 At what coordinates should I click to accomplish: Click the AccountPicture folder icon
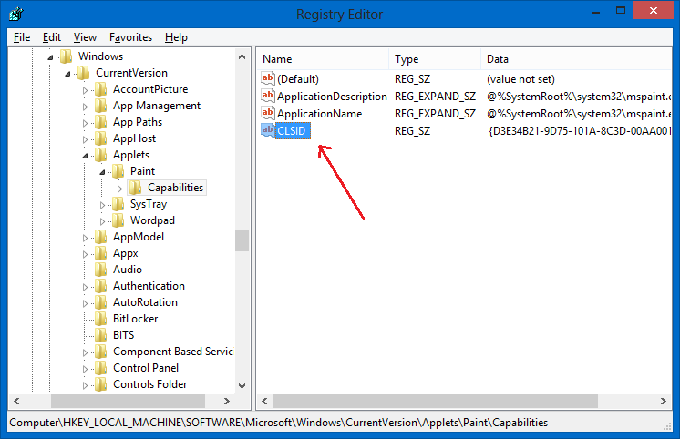(x=101, y=89)
